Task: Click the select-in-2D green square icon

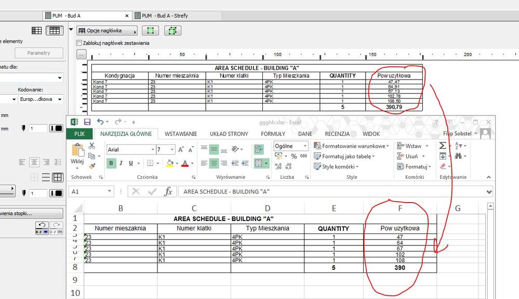Action: pyautogui.click(x=150, y=31)
